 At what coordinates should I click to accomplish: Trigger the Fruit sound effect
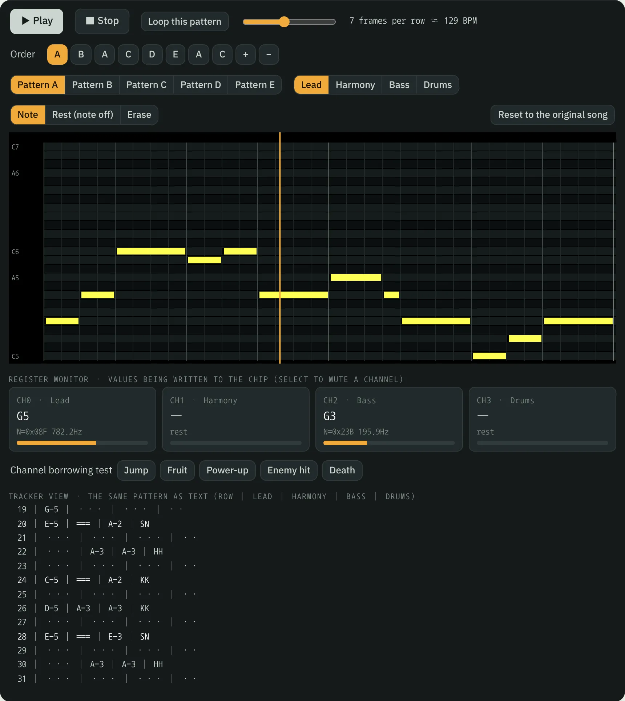coord(177,470)
